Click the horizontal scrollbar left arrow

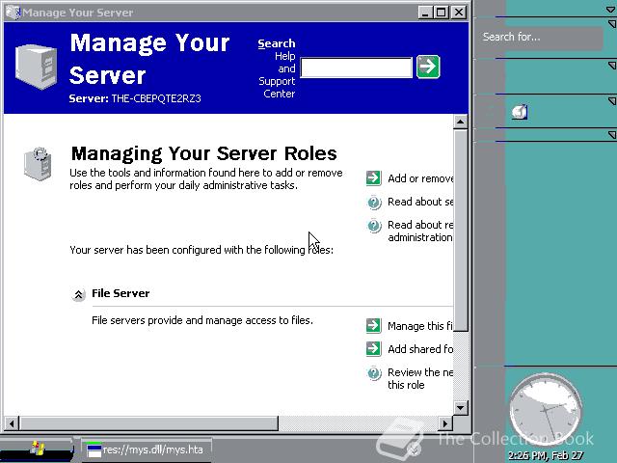pyautogui.click(x=12, y=423)
